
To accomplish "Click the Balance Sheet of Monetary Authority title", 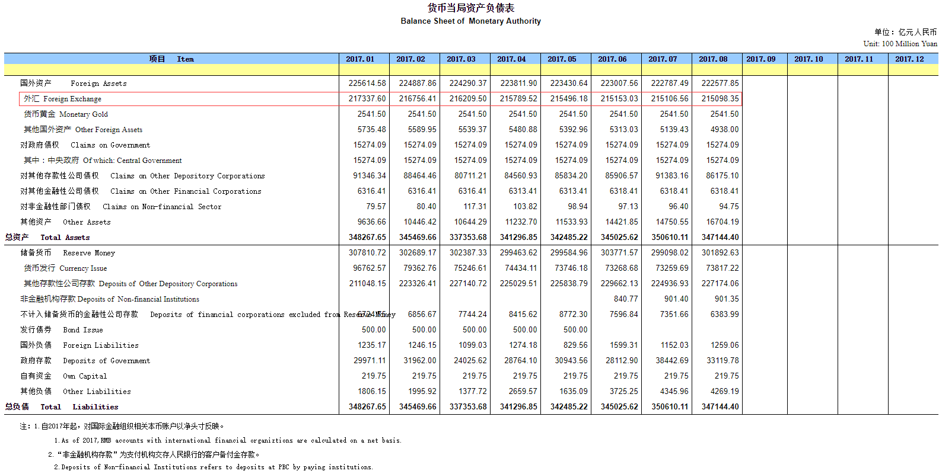I will [471, 21].
